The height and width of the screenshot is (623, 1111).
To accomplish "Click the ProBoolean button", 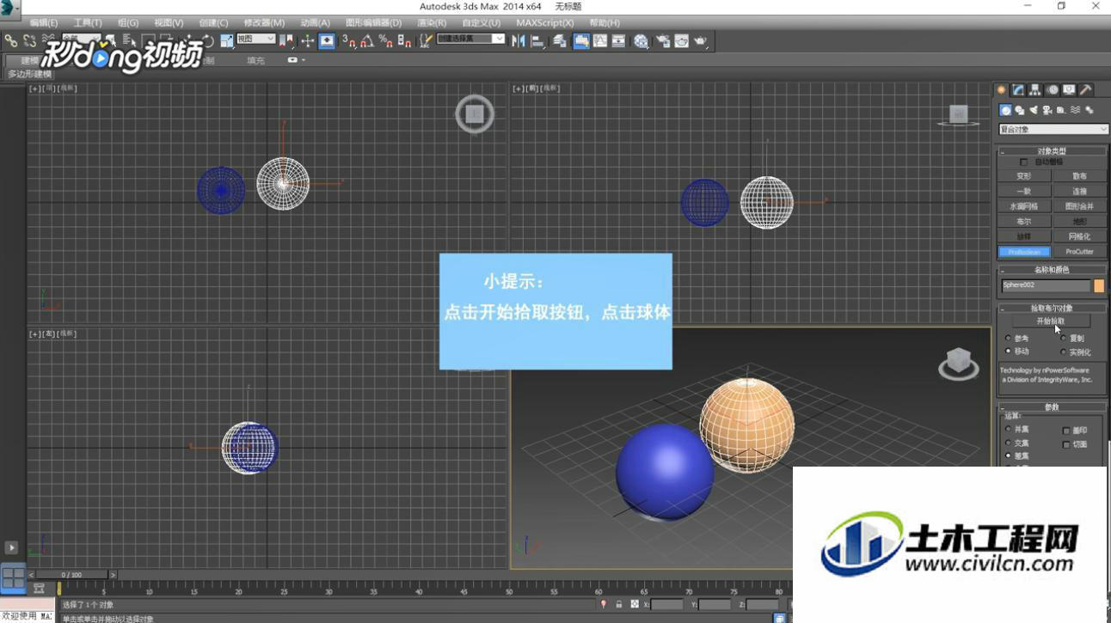I will [1024, 252].
